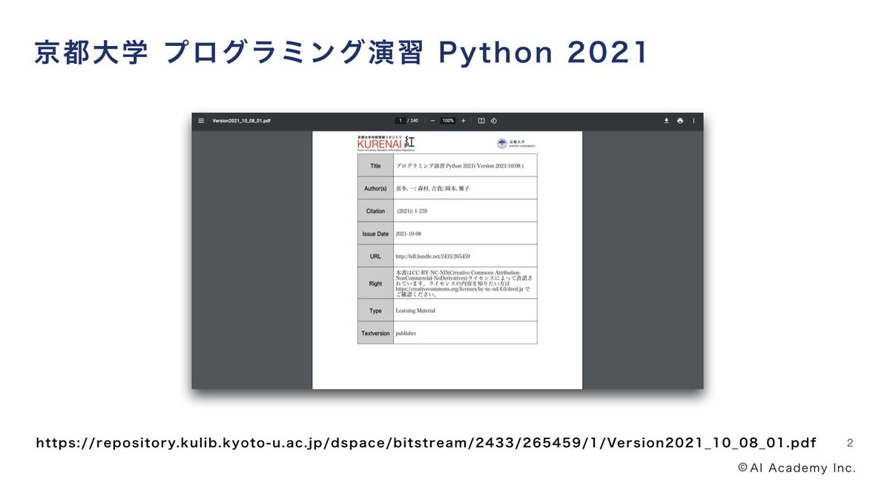Click the © AI Academy Inc. footer text
Viewport: 890px width, 496px height.
click(x=797, y=468)
